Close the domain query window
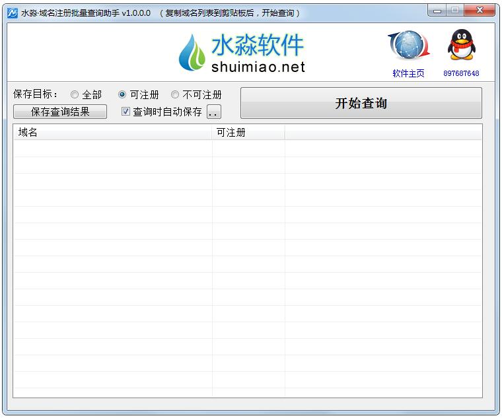 tap(480, 11)
